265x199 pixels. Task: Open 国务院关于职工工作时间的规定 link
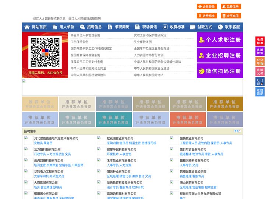91,48
